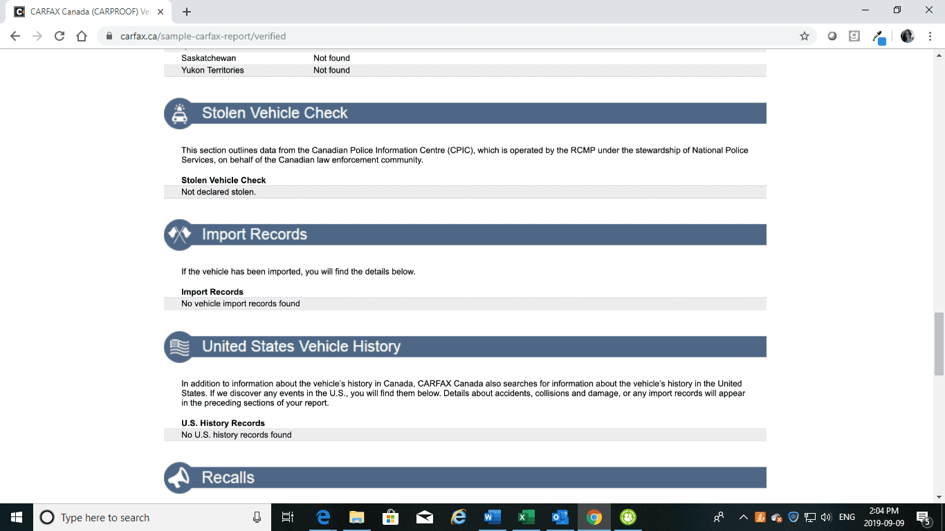Open the volume control in system tray
945x531 pixels.
[825, 517]
